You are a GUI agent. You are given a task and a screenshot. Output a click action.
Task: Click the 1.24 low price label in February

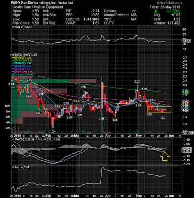pyautogui.click(x=53, y=131)
